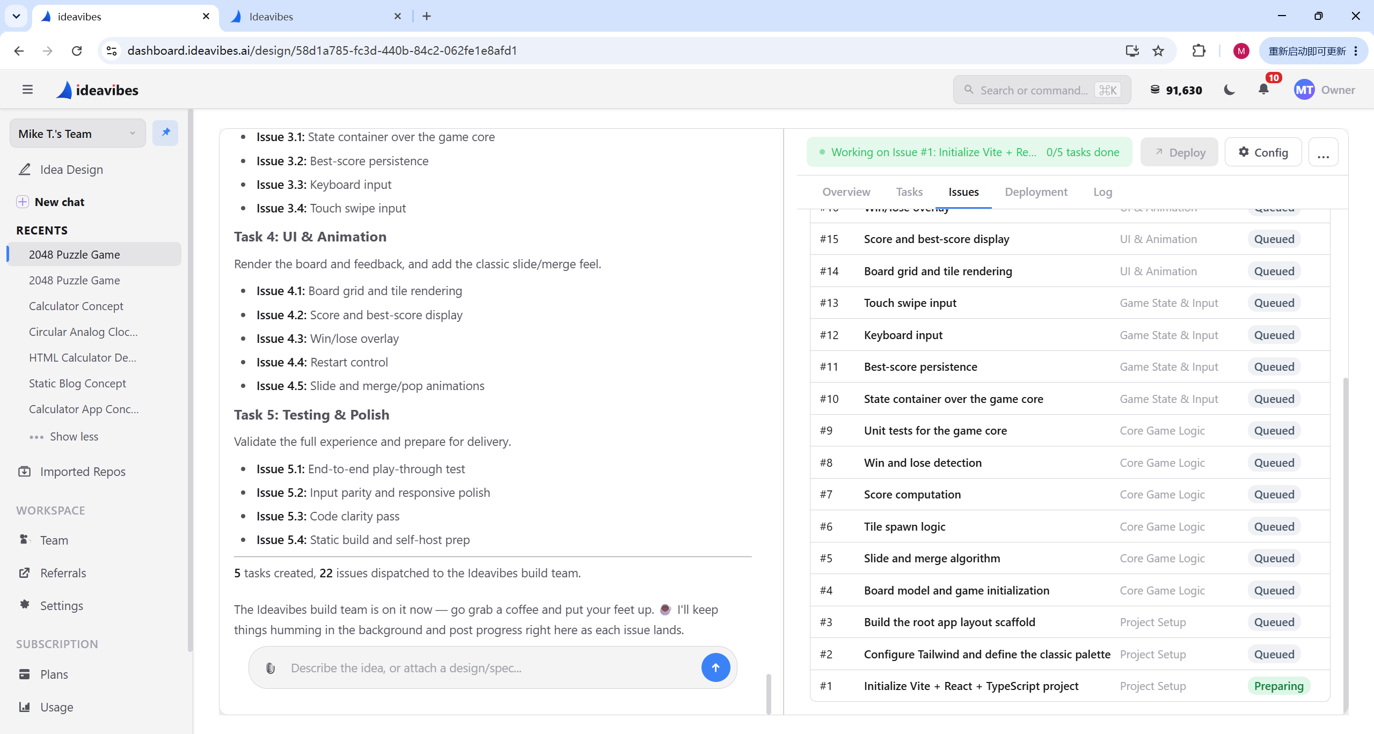Click the Queued badge on issue #15
This screenshot has width=1374, height=734.
pos(1274,239)
